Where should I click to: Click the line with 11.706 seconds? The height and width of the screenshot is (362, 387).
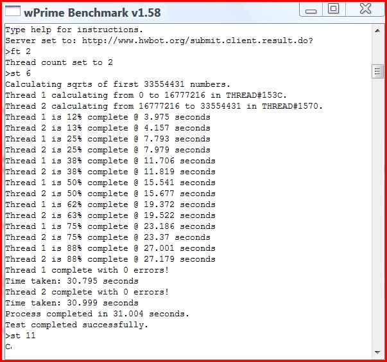point(110,161)
